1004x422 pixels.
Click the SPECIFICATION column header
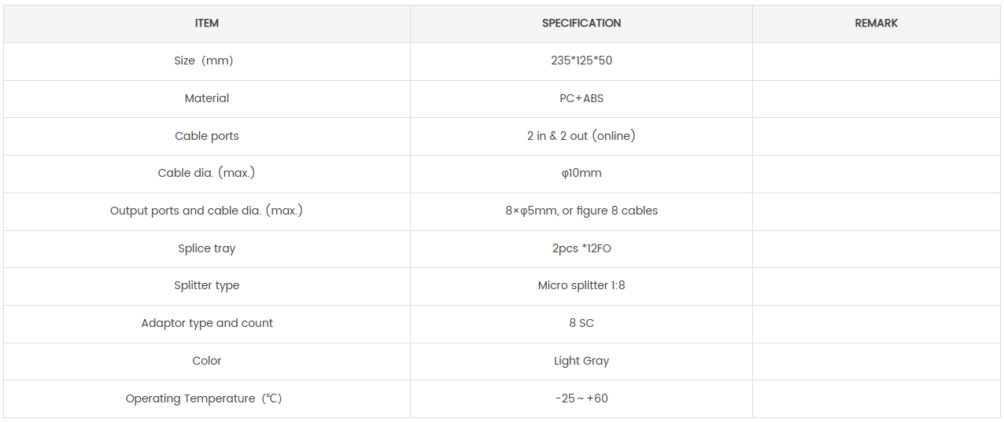coord(581,24)
